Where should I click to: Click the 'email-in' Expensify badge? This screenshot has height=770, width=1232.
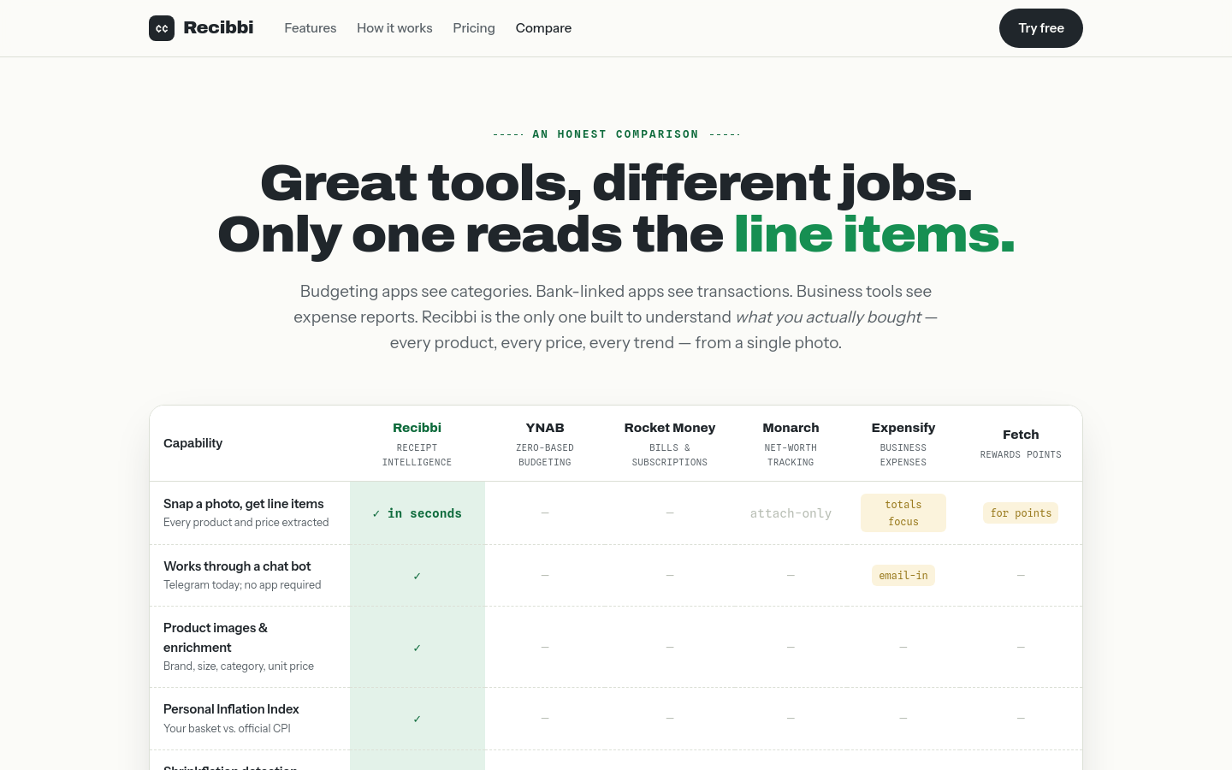(903, 576)
